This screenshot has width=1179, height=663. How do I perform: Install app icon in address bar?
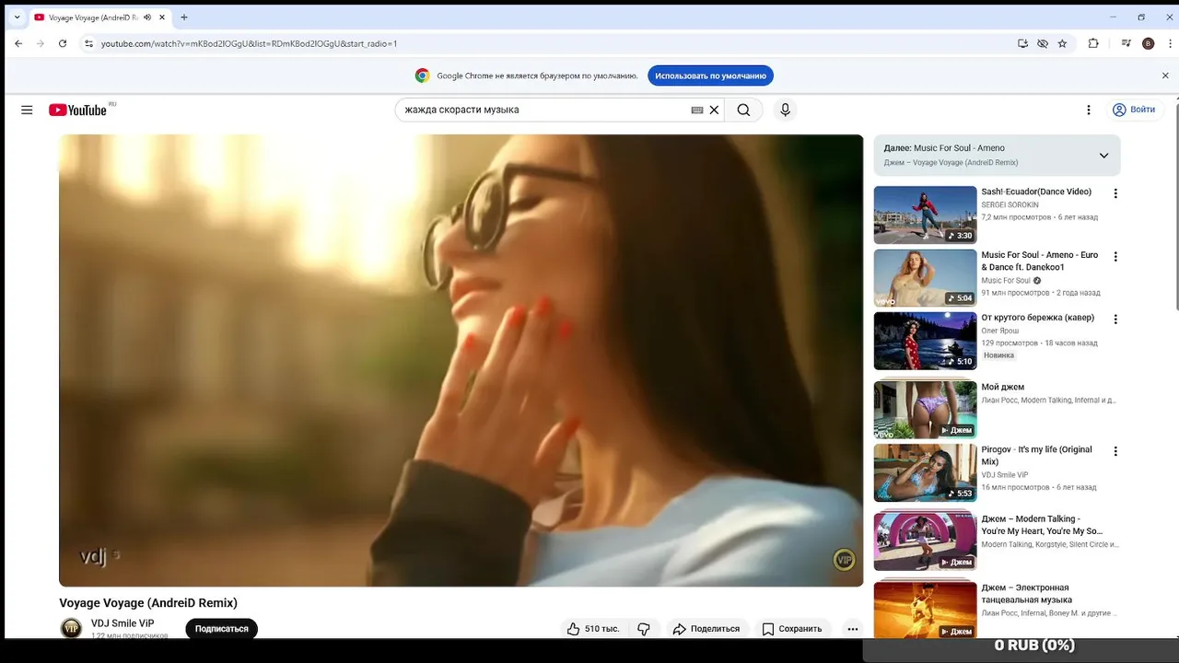point(1022,43)
